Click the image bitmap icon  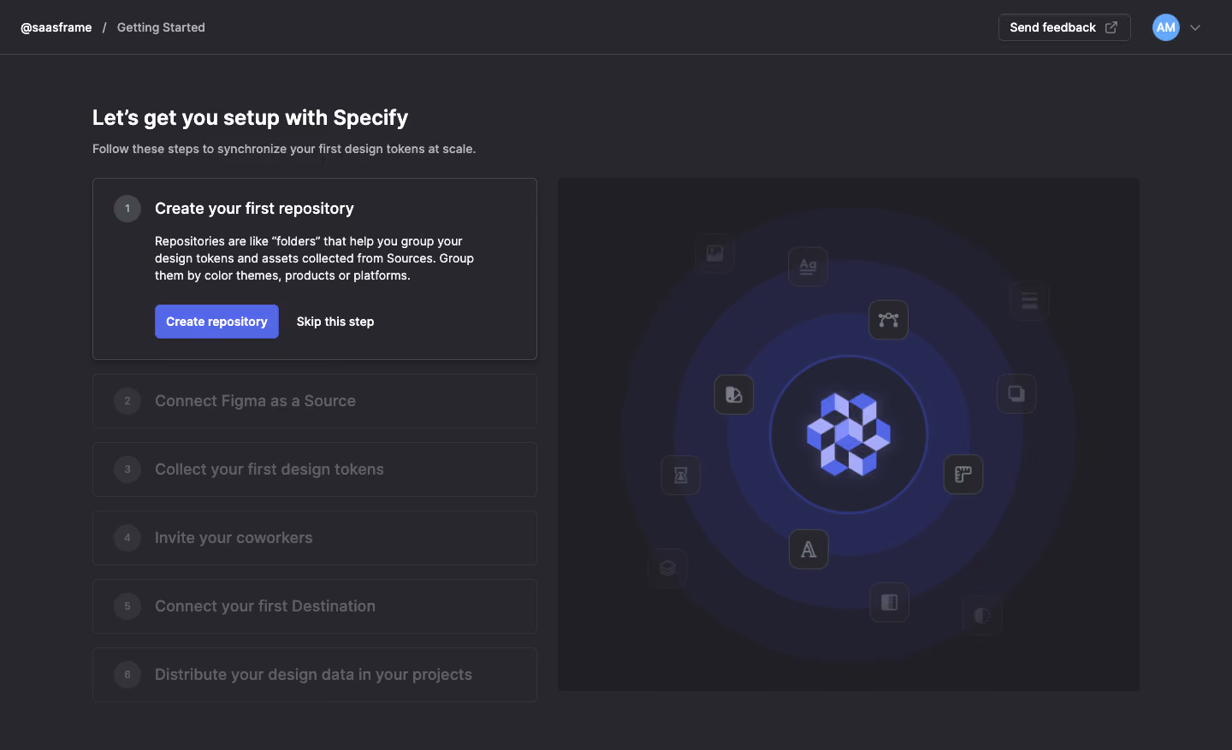[714, 253]
